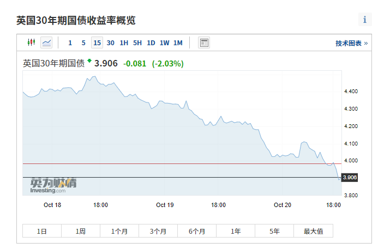Switch to the 1H interval
The height and width of the screenshot is (249, 378).
(x=124, y=43)
